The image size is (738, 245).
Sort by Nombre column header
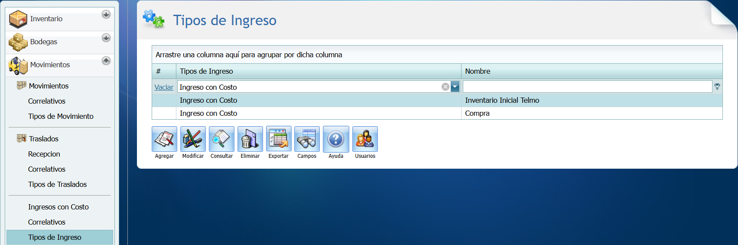click(x=592, y=71)
